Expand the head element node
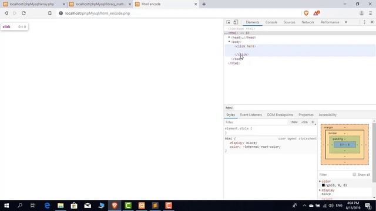 229,38
